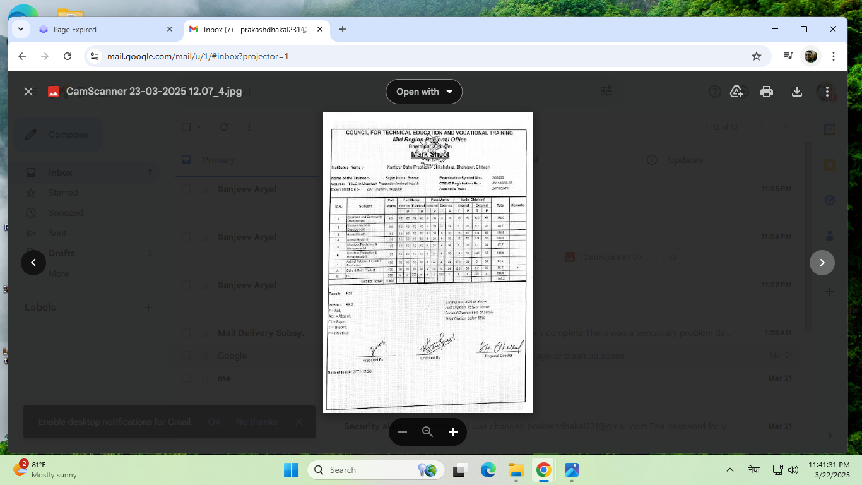Go forward in browser history
The height and width of the screenshot is (485, 862).
pyautogui.click(x=45, y=56)
